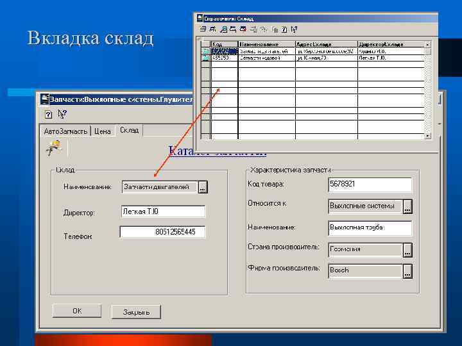This screenshot has width=462, height=346.
Task: Click the folder icon of the 455250 row
Action: coord(205,58)
